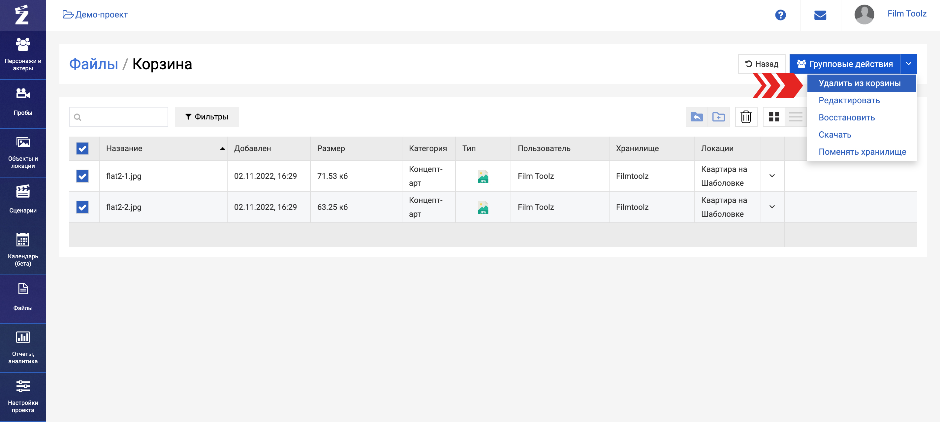Choose Восстановить from the dropdown menu
Viewport: 940px width, 422px height.
pos(846,117)
